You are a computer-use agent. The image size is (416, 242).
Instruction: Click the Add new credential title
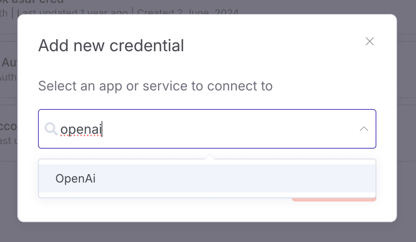click(111, 45)
